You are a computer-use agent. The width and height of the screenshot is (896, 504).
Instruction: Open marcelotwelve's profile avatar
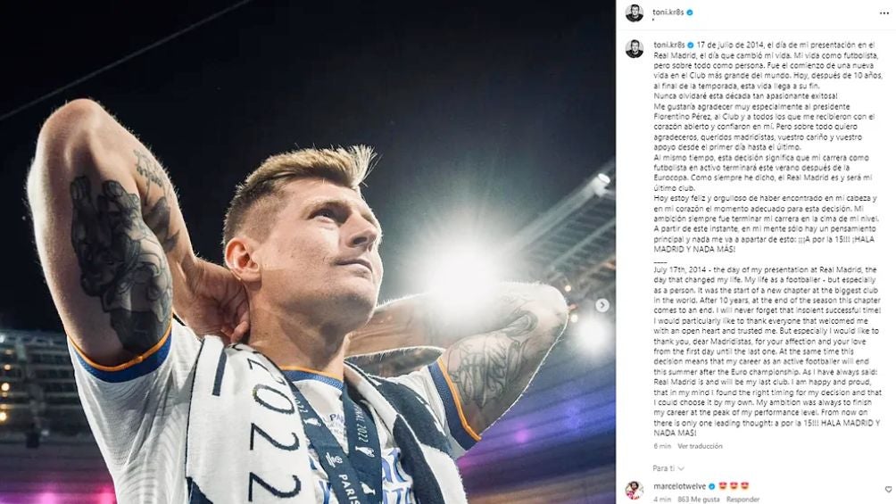pos(635,490)
